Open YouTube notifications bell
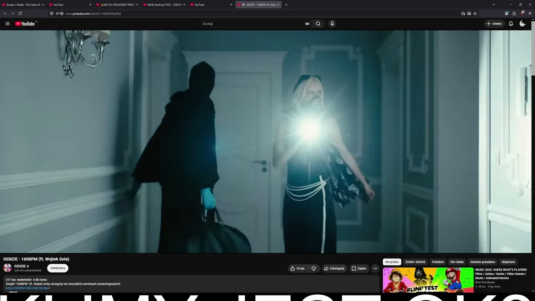Image resolution: width=535 pixels, height=301 pixels. (511, 24)
